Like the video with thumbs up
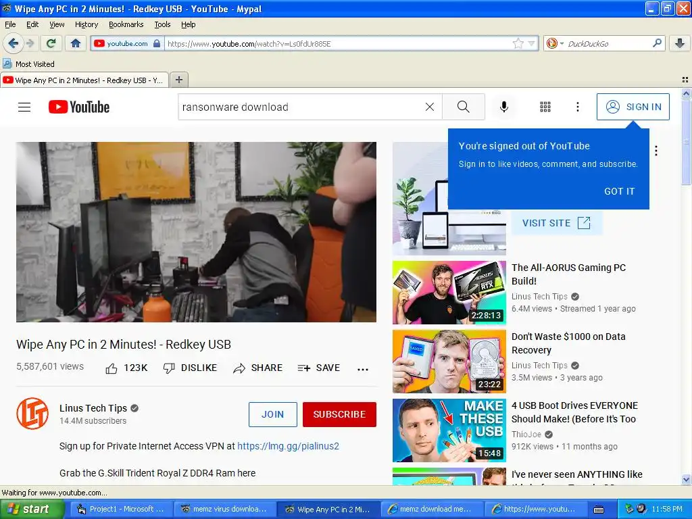The width and height of the screenshot is (692, 519). coord(126,368)
